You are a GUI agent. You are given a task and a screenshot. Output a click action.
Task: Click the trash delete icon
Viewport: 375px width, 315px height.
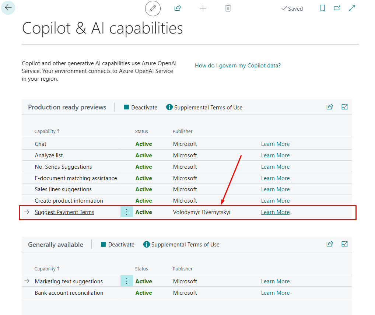click(x=228, y=8)
